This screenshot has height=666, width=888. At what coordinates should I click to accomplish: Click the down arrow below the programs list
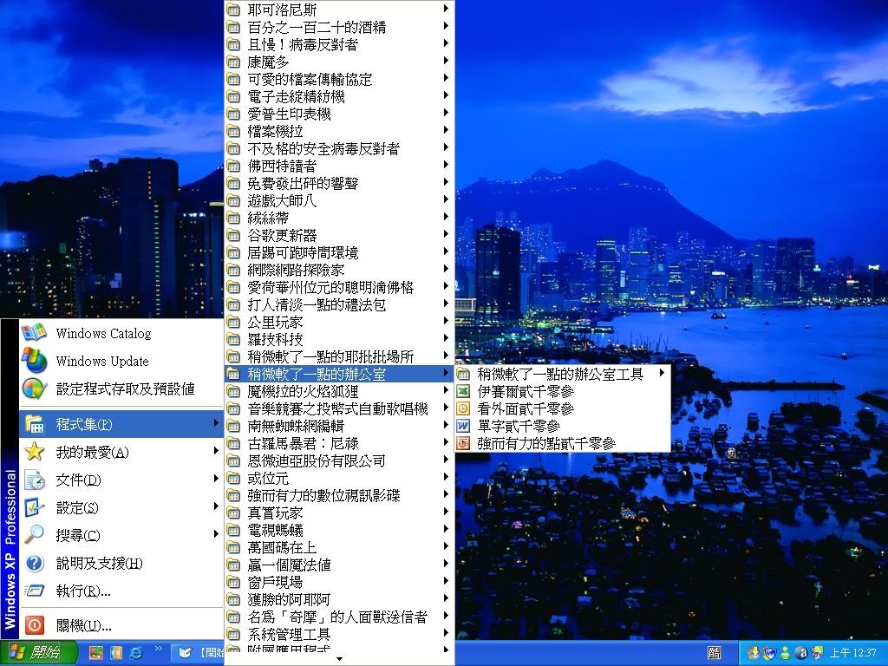coord(339,659)
